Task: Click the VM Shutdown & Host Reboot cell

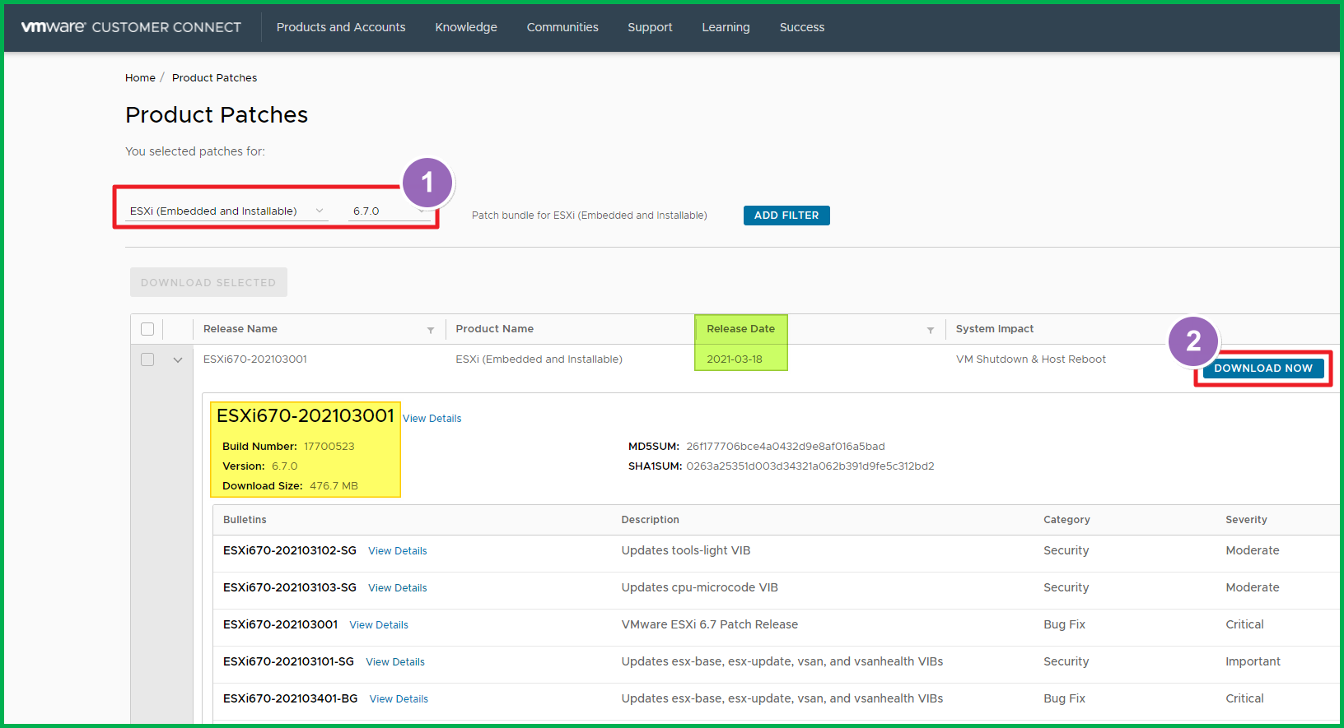Action: click(1030, 359)
